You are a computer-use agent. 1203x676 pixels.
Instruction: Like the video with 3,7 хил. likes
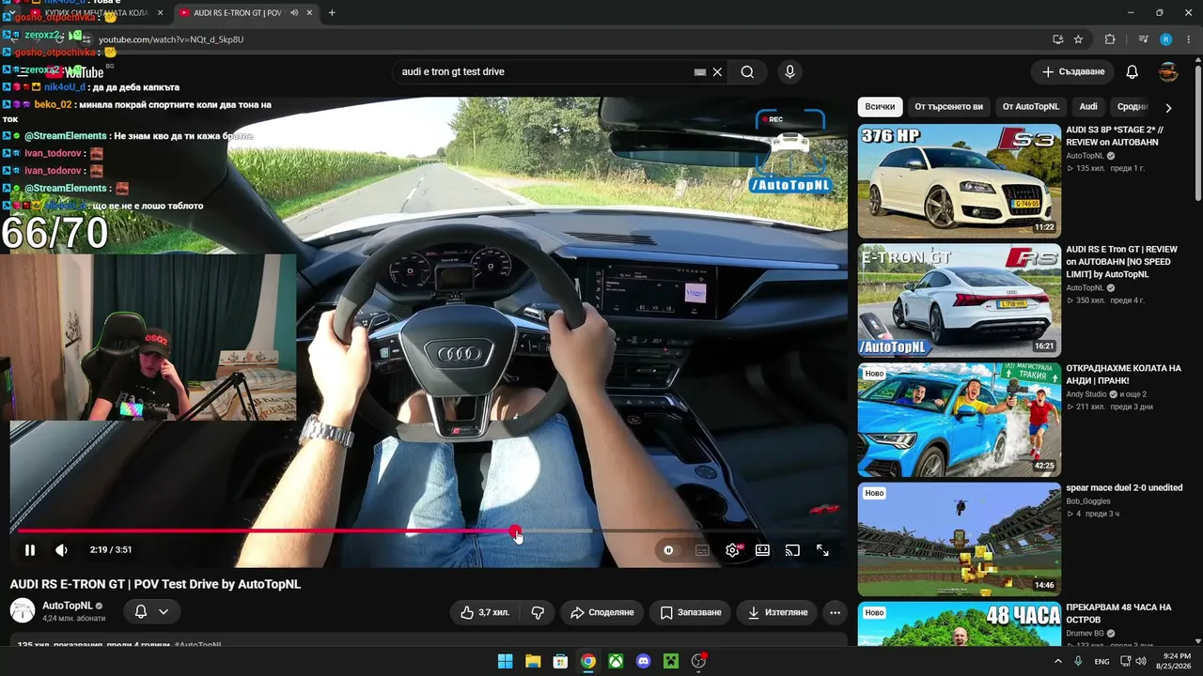coord(485,612)
